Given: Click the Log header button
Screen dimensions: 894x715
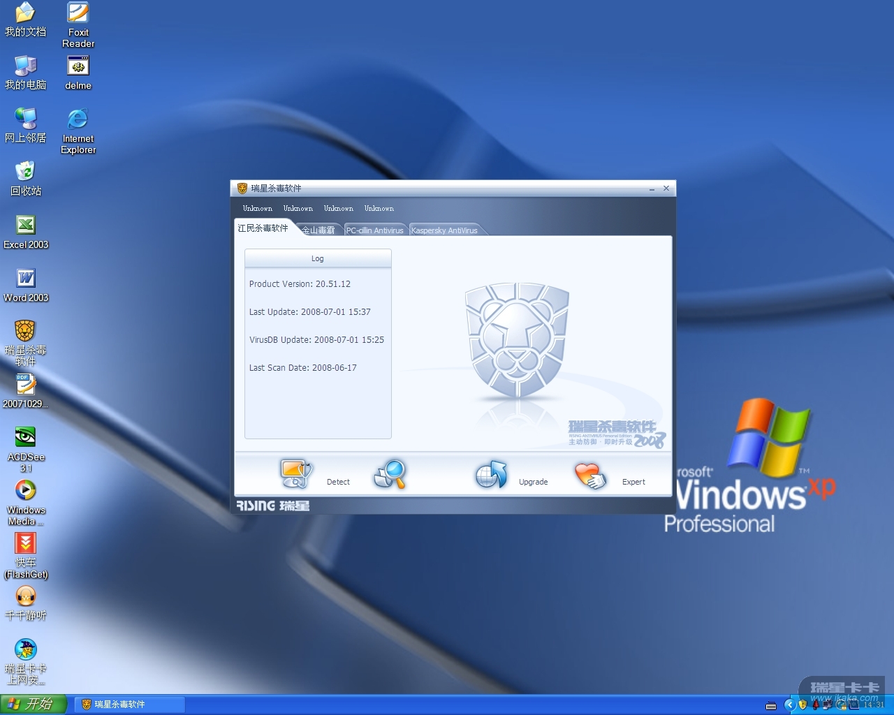Looking at the screenshot, I should pyautogui.click(x=318, y=258).
